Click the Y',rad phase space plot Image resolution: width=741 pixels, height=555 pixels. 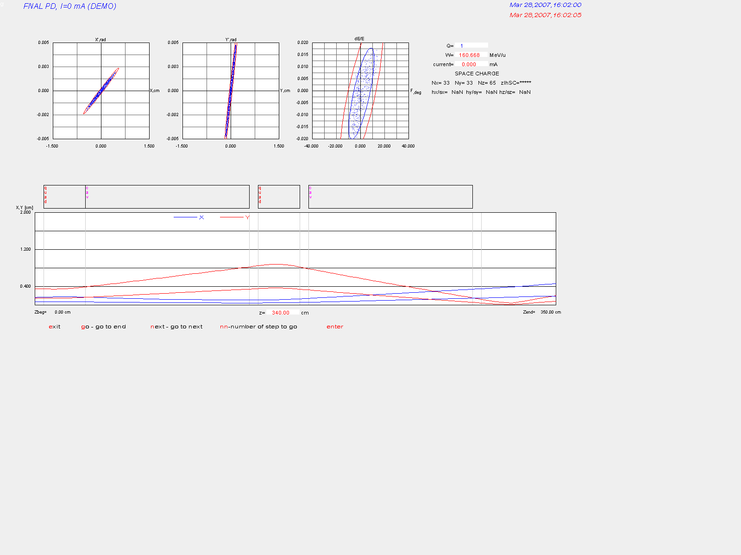pos(231,91)
